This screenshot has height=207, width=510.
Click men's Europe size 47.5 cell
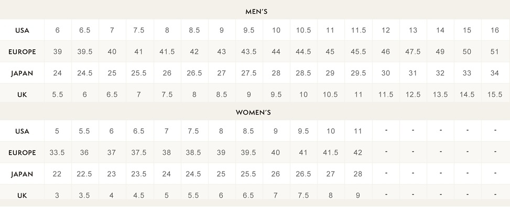(413, 52)
